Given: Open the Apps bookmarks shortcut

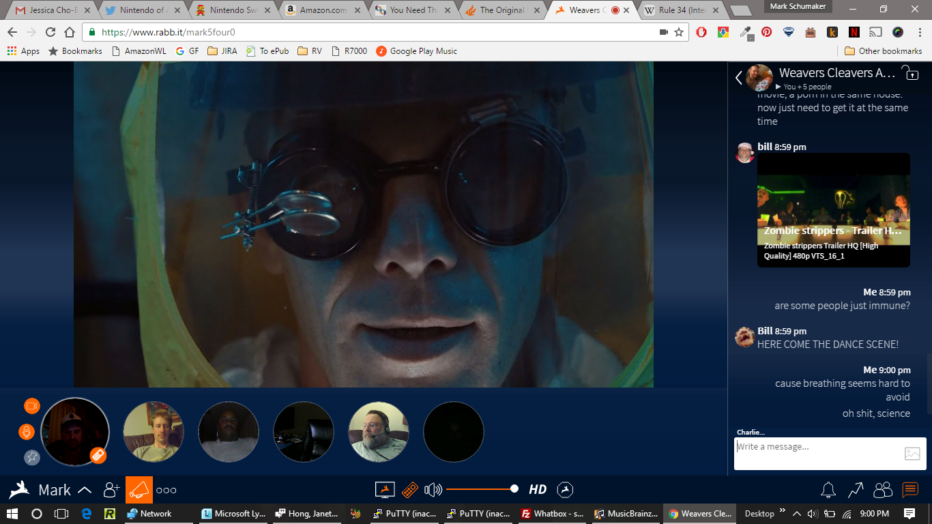Looking at the screenshot, I should [23, 51].
